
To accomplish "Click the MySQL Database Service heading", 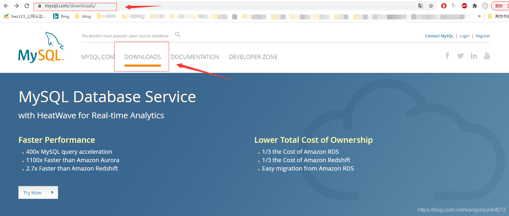I will tap(107, 97).
